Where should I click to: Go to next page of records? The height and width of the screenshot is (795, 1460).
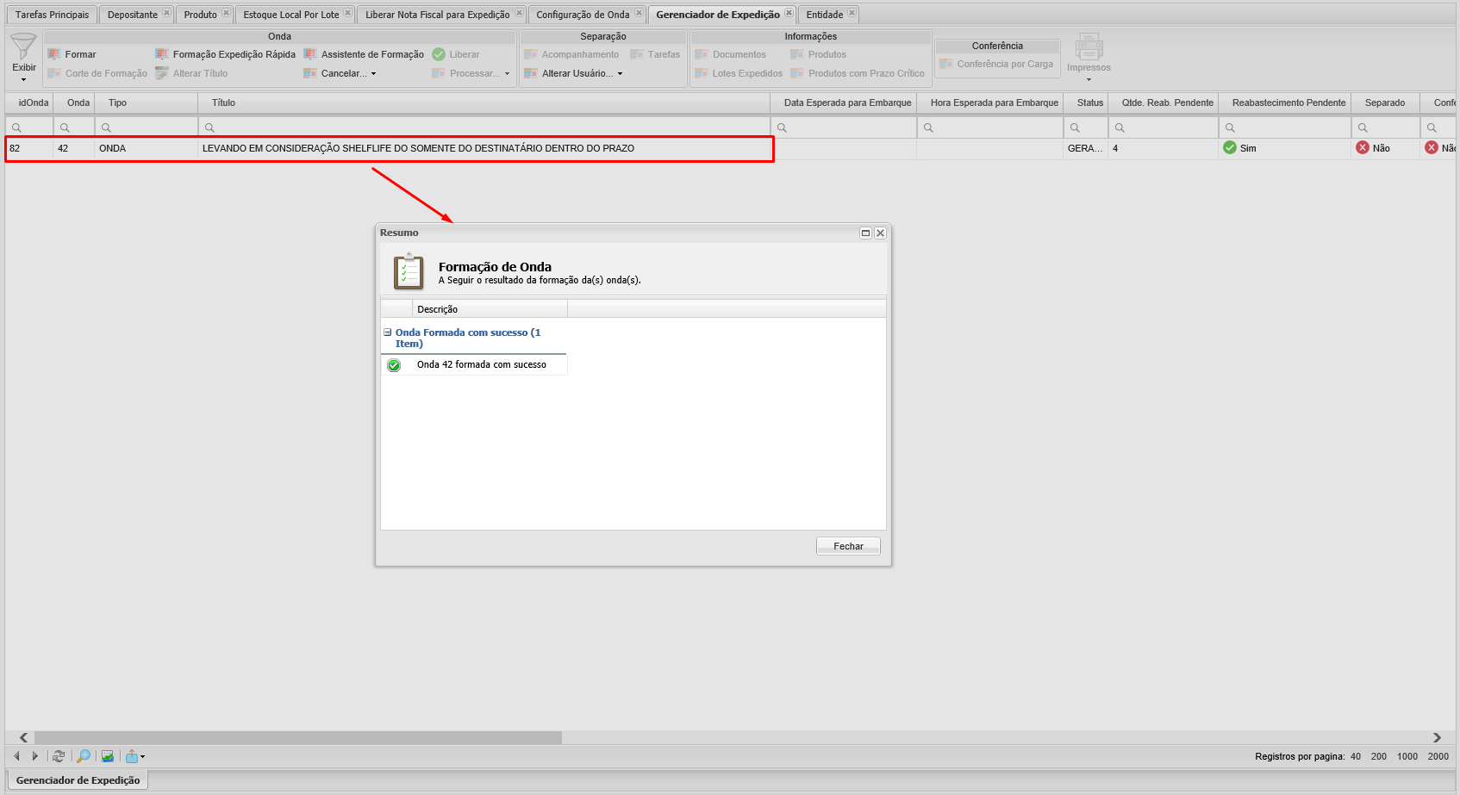pyautogui.click(x=35, y=756)
